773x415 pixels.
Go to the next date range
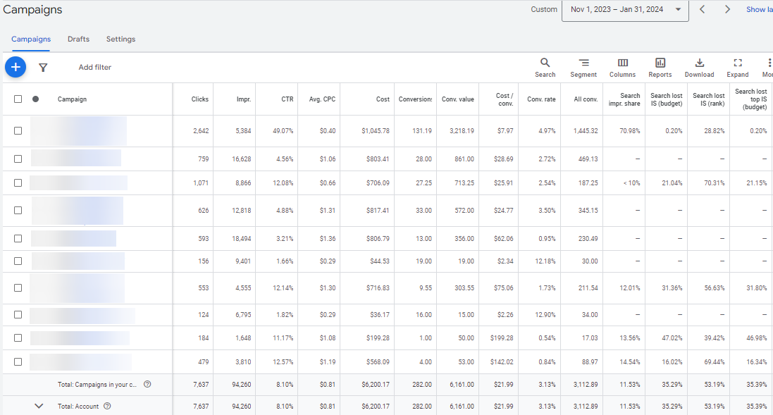point(727,9)
